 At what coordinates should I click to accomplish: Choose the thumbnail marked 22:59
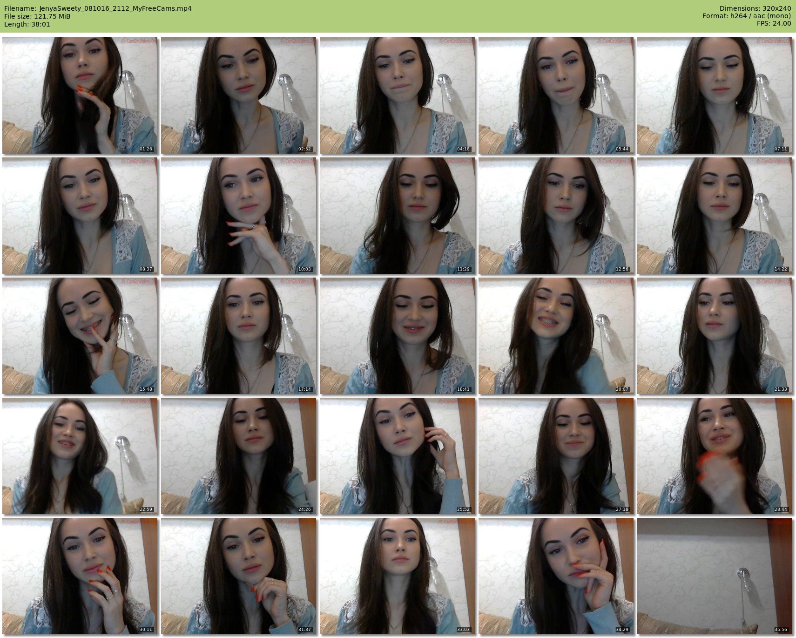(x=80, y=456)
